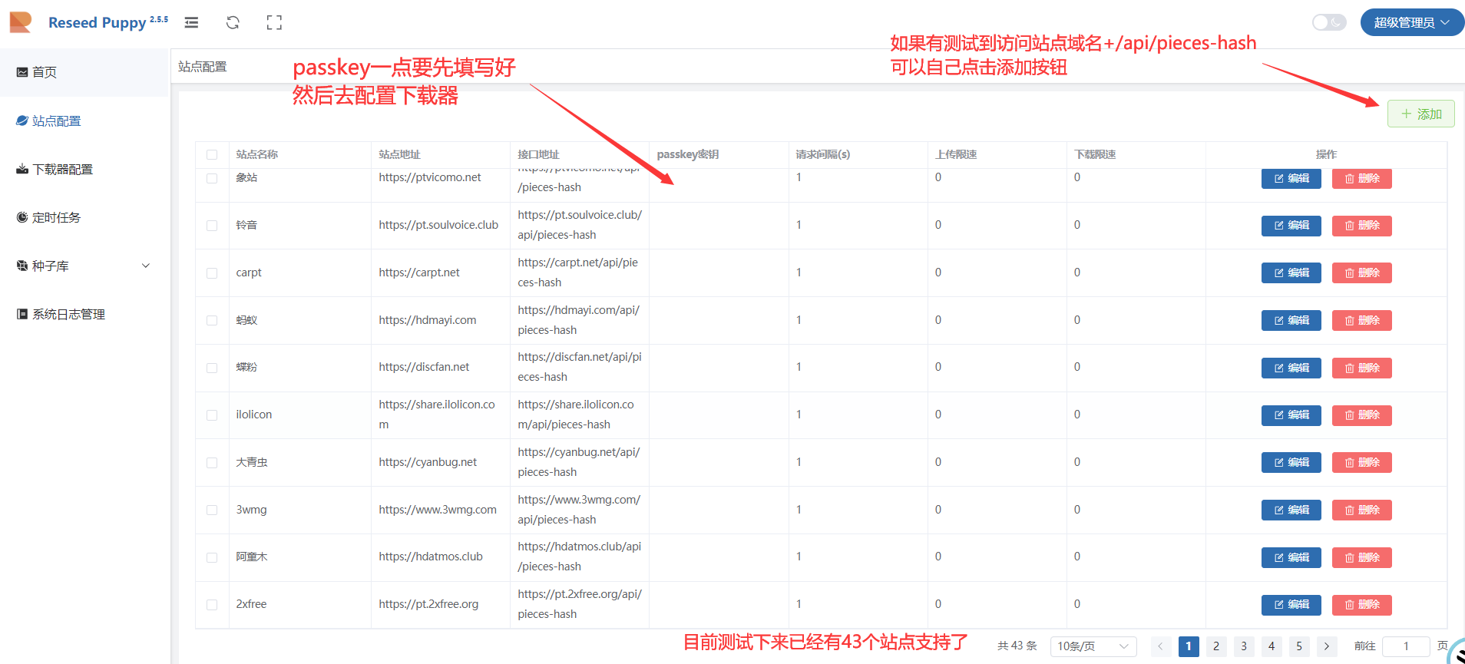The width and height of the screenshot is (1465, 664).
Task: Click the Reseed Puppy logo icon
Action: pos(21,22)
